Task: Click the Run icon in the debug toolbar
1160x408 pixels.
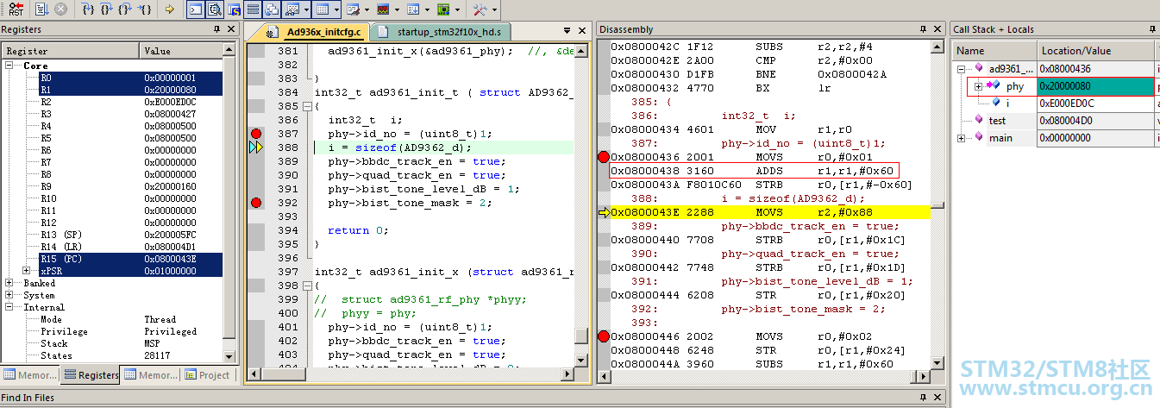Action: tap(41, 9)
